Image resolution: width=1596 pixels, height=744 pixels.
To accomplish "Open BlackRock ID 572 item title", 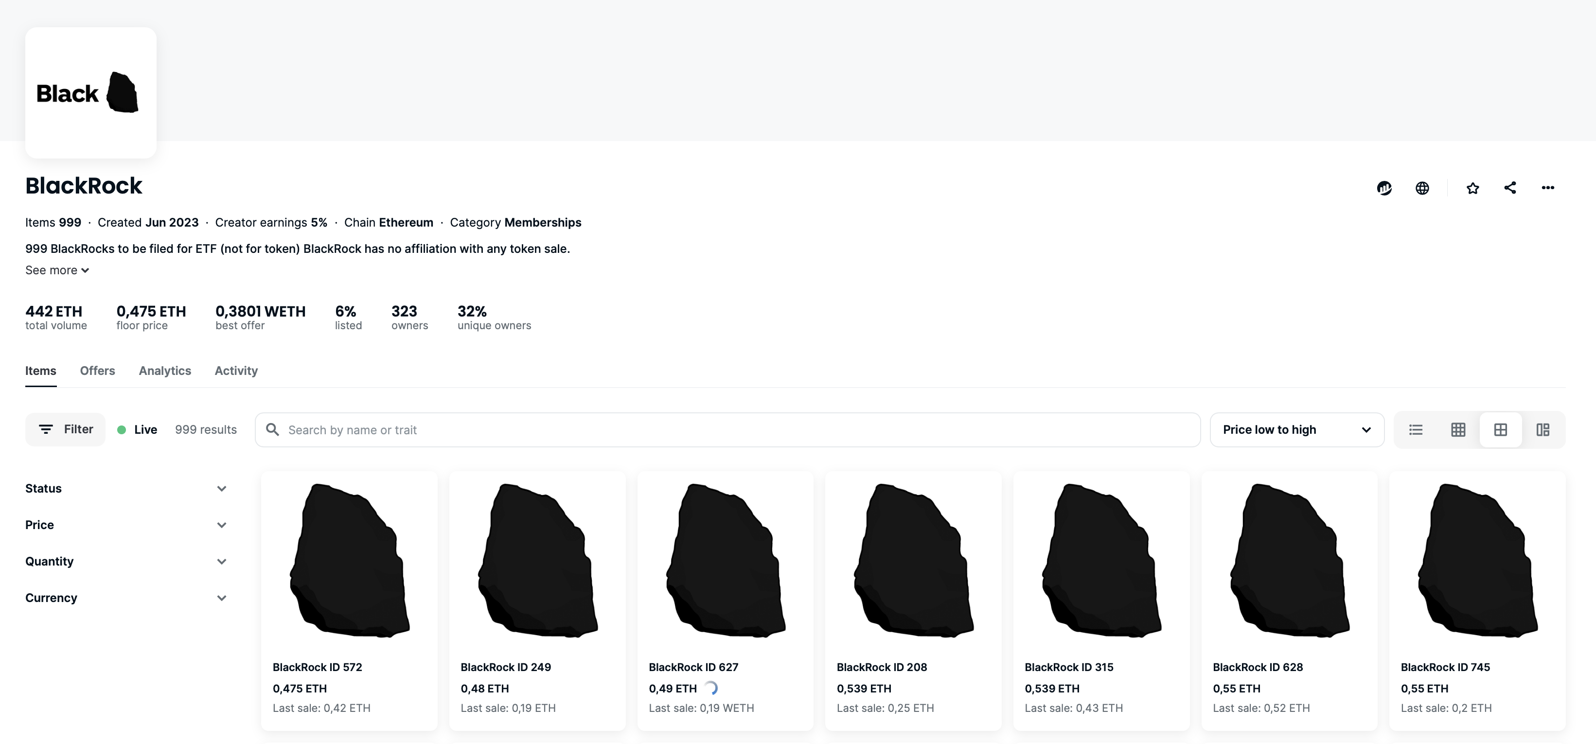I will pos(317,667).
